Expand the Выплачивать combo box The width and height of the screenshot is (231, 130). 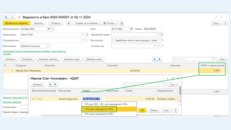[49, 46]
